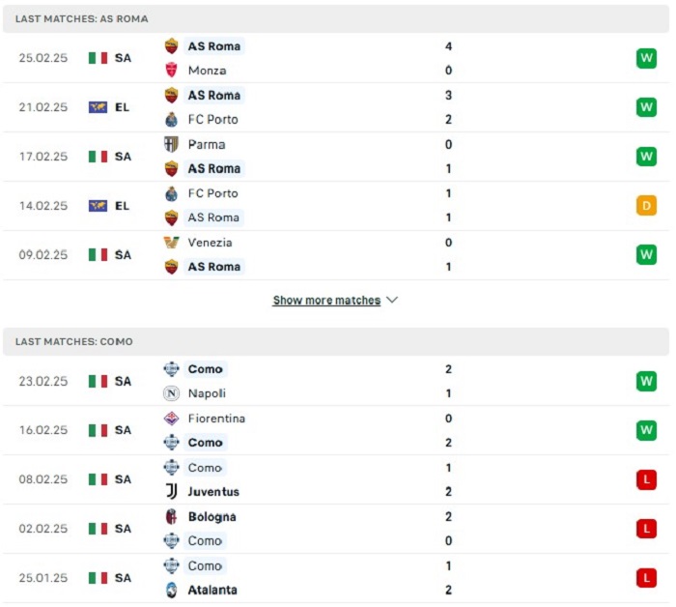The height and width of the screenshot is (607, 676).
Task: Click the Parma club crest icon
Action: pyautogui.click(x=172, y=144)
